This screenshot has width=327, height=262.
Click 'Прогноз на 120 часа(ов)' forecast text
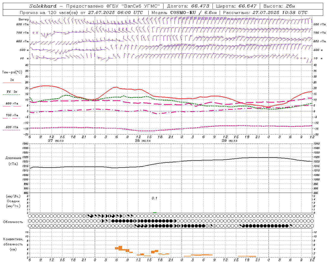pyautogui.click(x=49, y=13)
